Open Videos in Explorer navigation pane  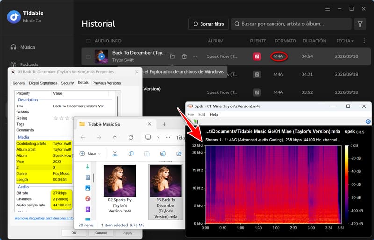pyautogui.click(x=87, y=209)
